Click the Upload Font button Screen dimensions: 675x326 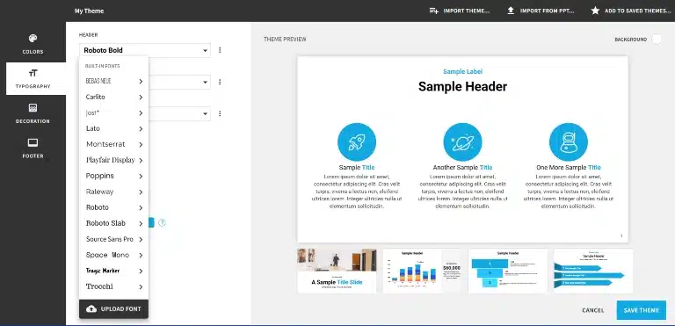click(113, 308)
